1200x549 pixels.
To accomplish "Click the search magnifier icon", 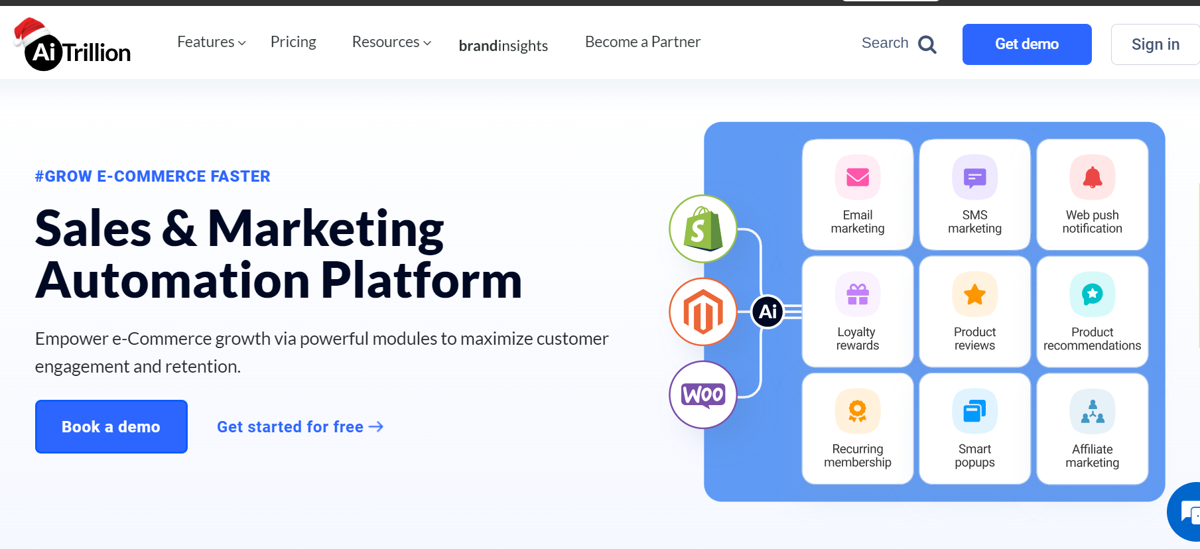I will click(927, 44).
